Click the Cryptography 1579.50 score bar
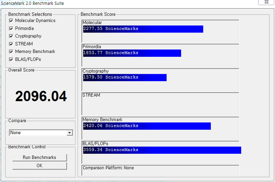275x182 pixels. (125, 78)
